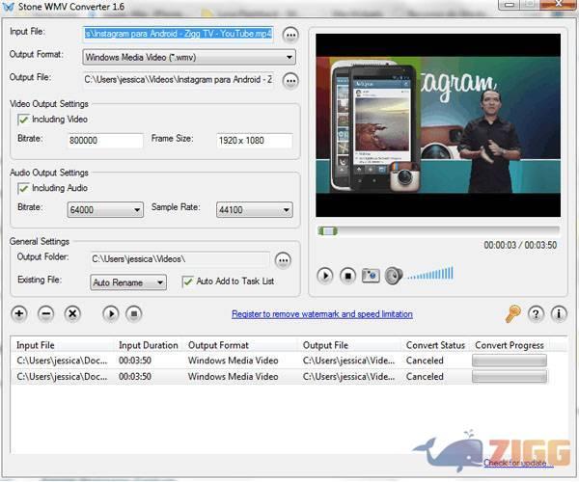
Task: Click the second row's progress bar
Action: pos(510,377)
